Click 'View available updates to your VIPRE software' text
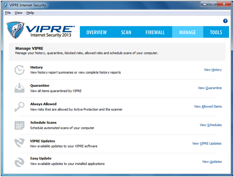 coord(64,146)
